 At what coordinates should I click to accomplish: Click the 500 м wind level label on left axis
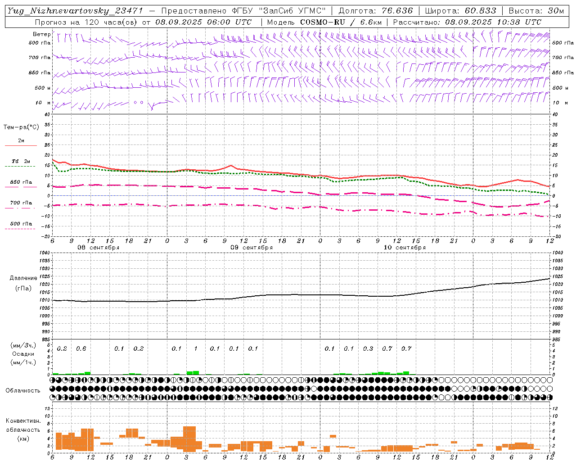pos(43,88)
